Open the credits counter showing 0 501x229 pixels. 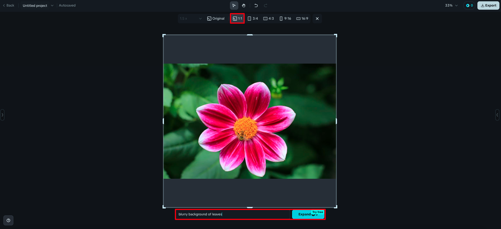(469, 5)
